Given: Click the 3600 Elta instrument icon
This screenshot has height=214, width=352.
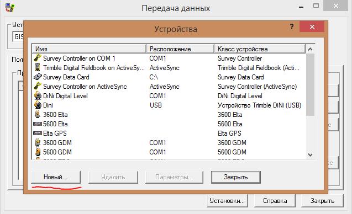Looking at the screenshot, I should coord(38,114).
